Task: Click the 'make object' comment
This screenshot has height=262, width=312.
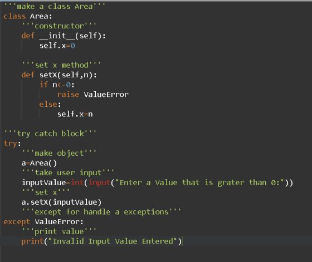Action: pyautogui.click(x=59, y=153)
